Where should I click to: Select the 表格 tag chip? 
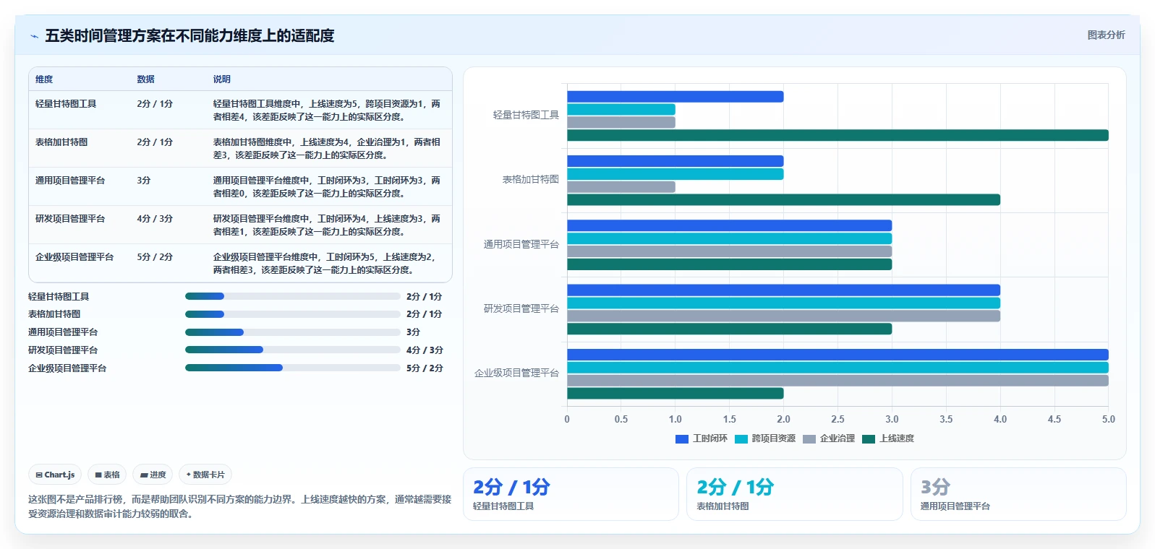coord(107,475)
